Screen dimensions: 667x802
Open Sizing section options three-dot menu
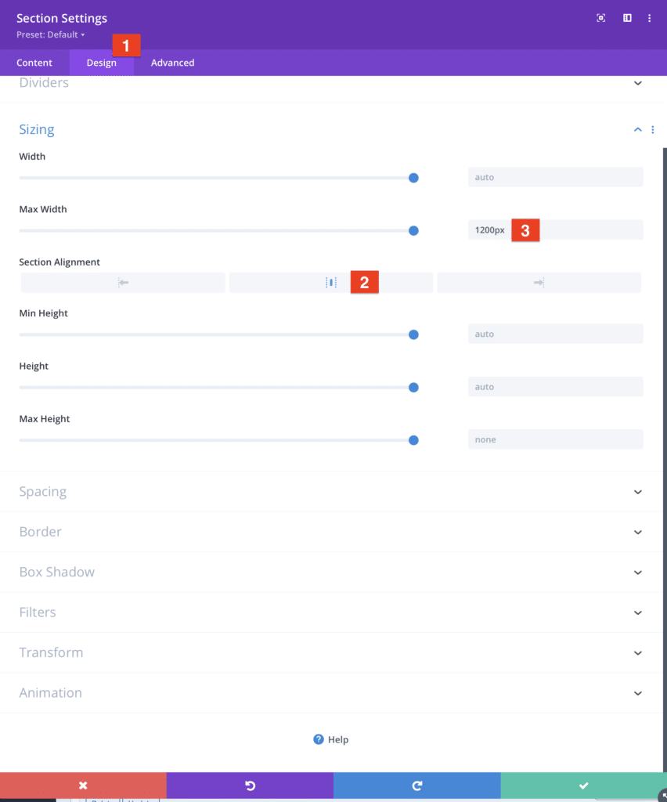tap(653, 130)
